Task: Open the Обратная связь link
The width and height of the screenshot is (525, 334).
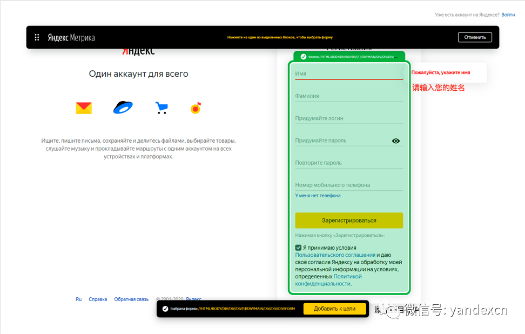Action: tap(131, 299)
